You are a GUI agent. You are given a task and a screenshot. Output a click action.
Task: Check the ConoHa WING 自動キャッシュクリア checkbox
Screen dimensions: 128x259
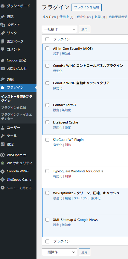click(x=47, y=83)
